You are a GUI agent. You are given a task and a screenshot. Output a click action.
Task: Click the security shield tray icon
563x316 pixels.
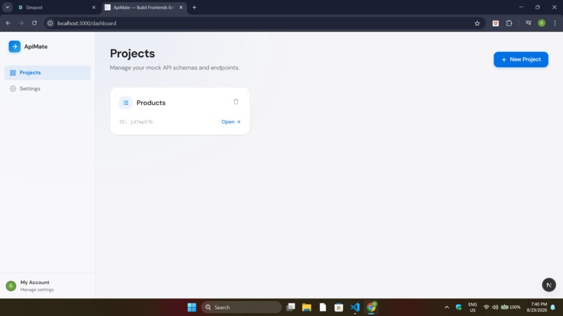pos(458,308)
